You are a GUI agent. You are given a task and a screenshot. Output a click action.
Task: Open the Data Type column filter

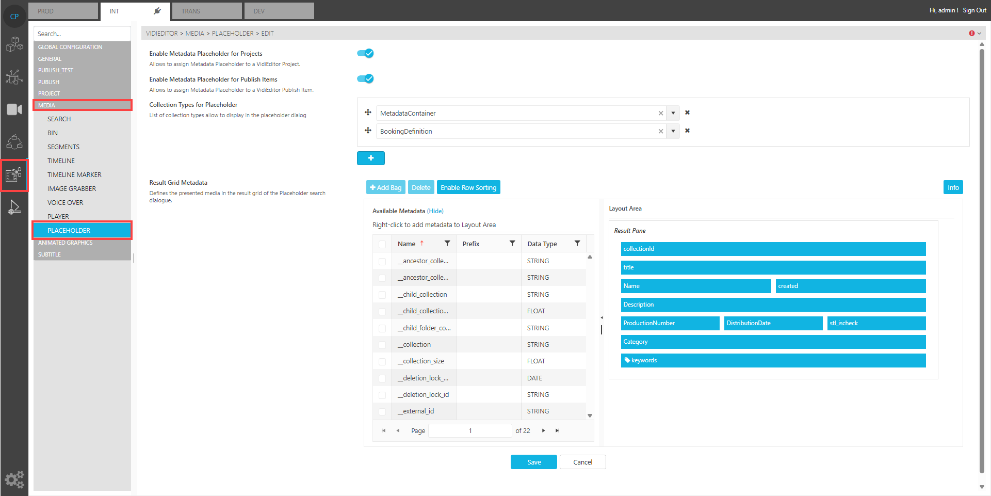(x=577, y=244)
